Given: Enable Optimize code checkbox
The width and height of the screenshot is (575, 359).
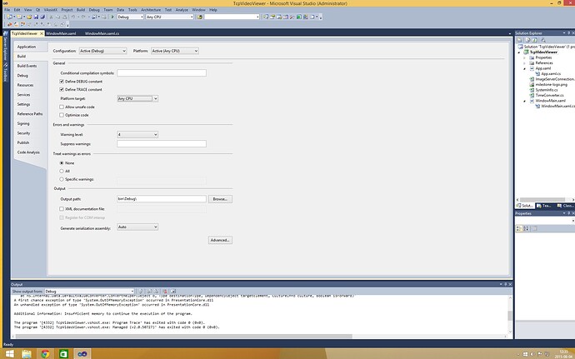Looking at the screenshot, I should 62,115.
